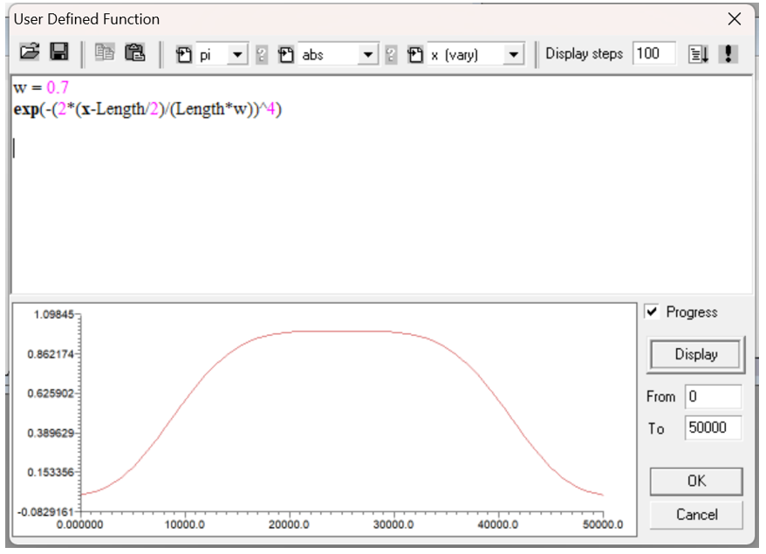Click the To value field showing 50000
This screenshot has height=554, width=766.
(713, 428)
